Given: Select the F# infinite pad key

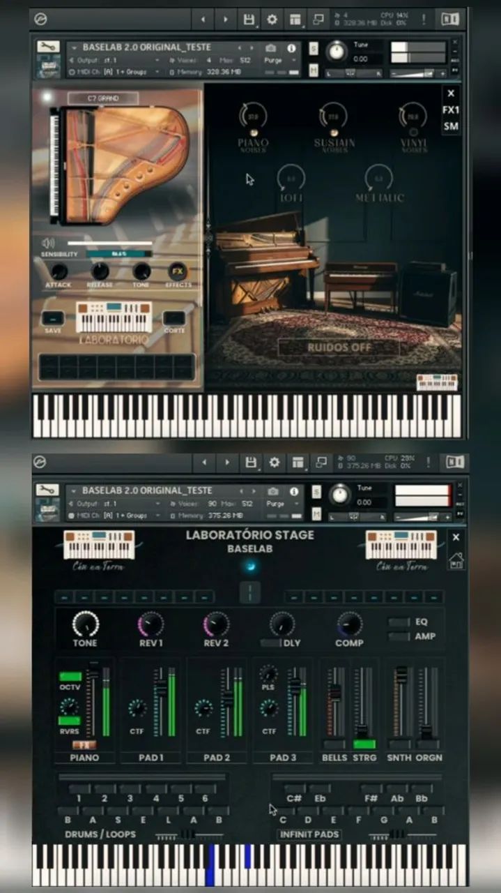Looking at the screenshot, I should (x=371, y=789).
